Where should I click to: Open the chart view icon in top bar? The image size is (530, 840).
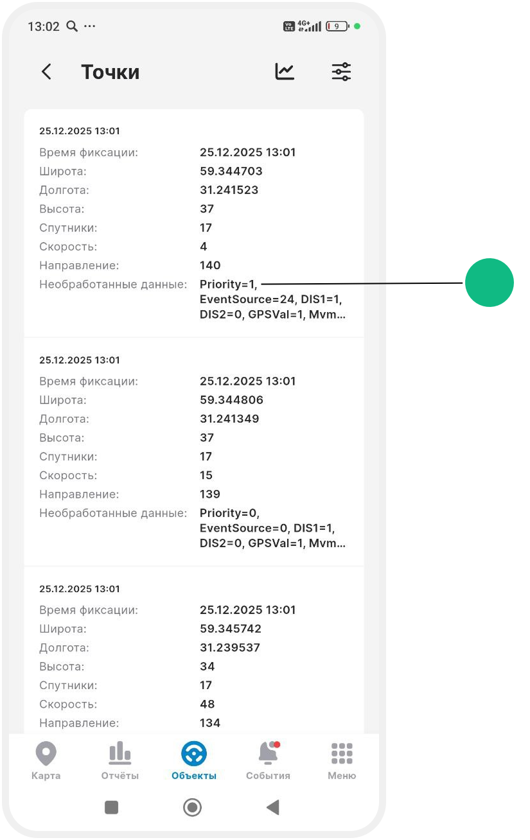[x=284, y=72]
